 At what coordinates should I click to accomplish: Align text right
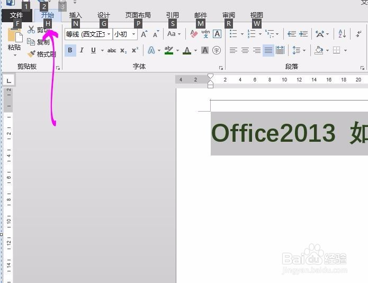257,50
